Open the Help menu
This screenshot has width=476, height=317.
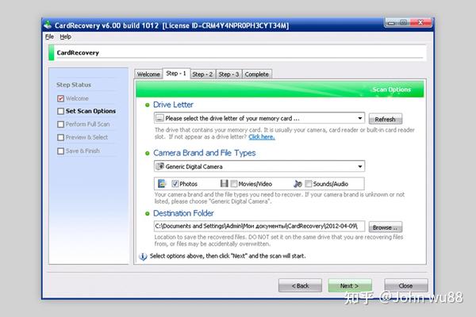tap(66, 36)
